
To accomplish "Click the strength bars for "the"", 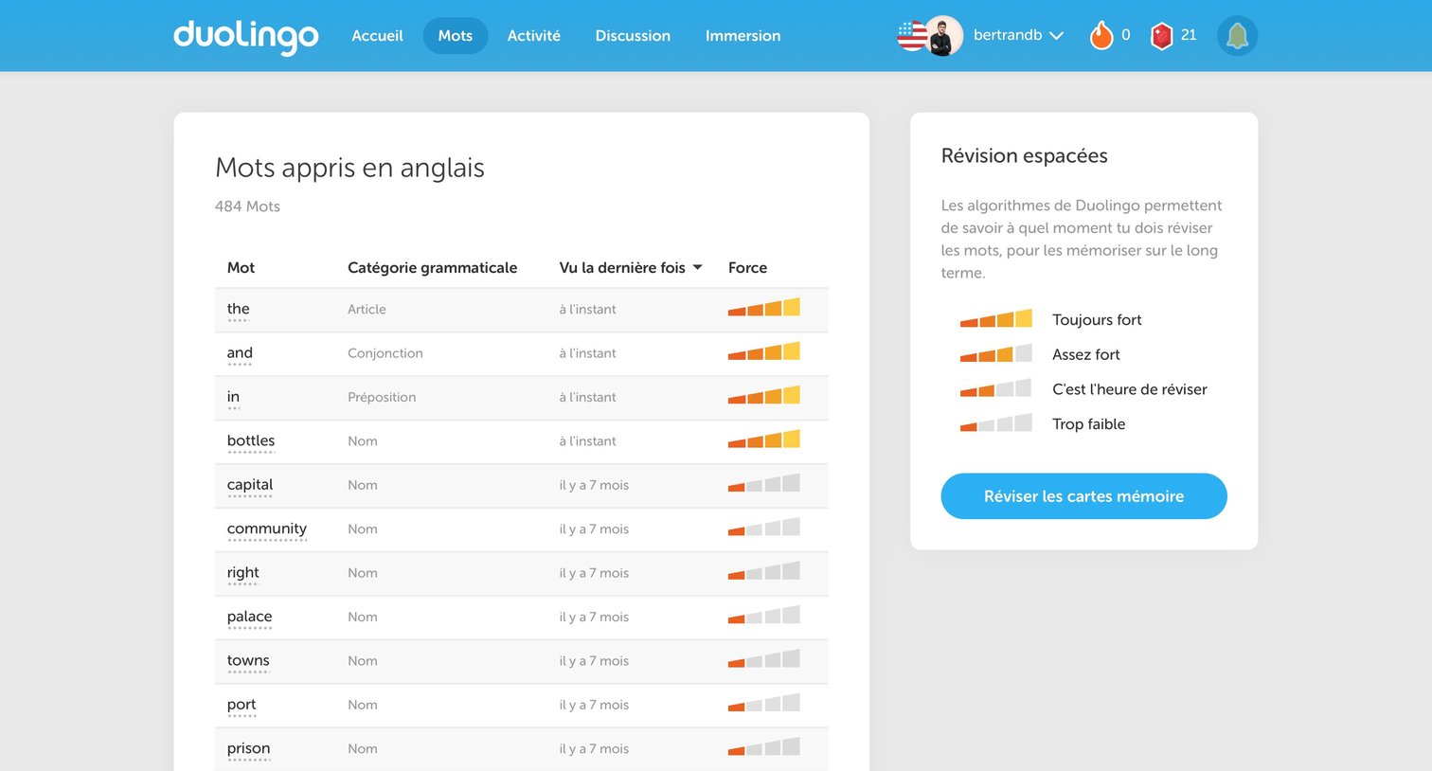I will [764, 307].
